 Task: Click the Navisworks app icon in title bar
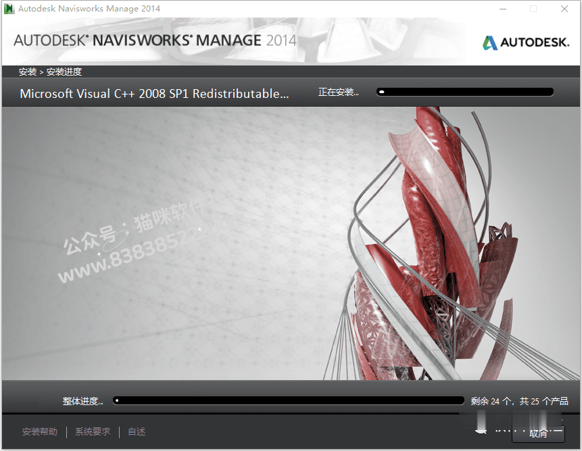(9, 9)
